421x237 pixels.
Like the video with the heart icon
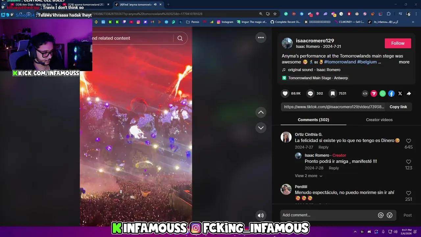coord(285,93)
